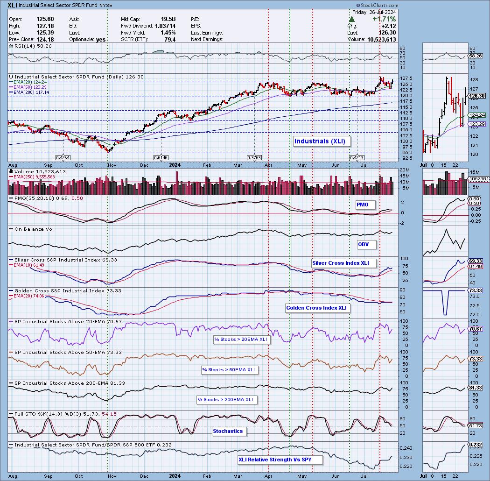
Task: Click the Last value 126.30 in header
Action: [x=387, y=33]
